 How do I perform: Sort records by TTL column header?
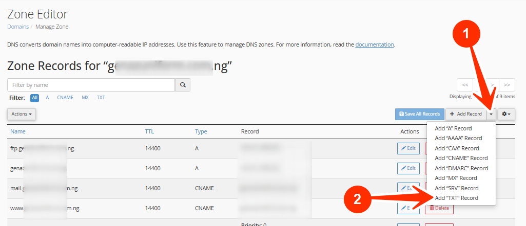150,131
